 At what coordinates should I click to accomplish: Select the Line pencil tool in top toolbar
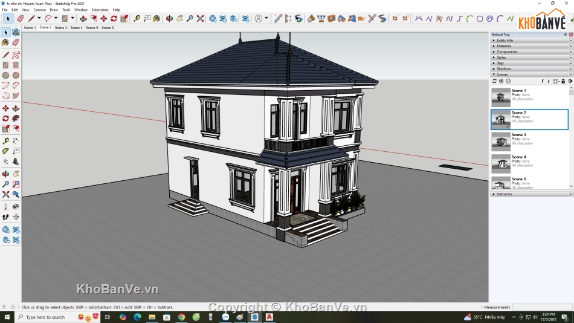(x=32, y=18)
